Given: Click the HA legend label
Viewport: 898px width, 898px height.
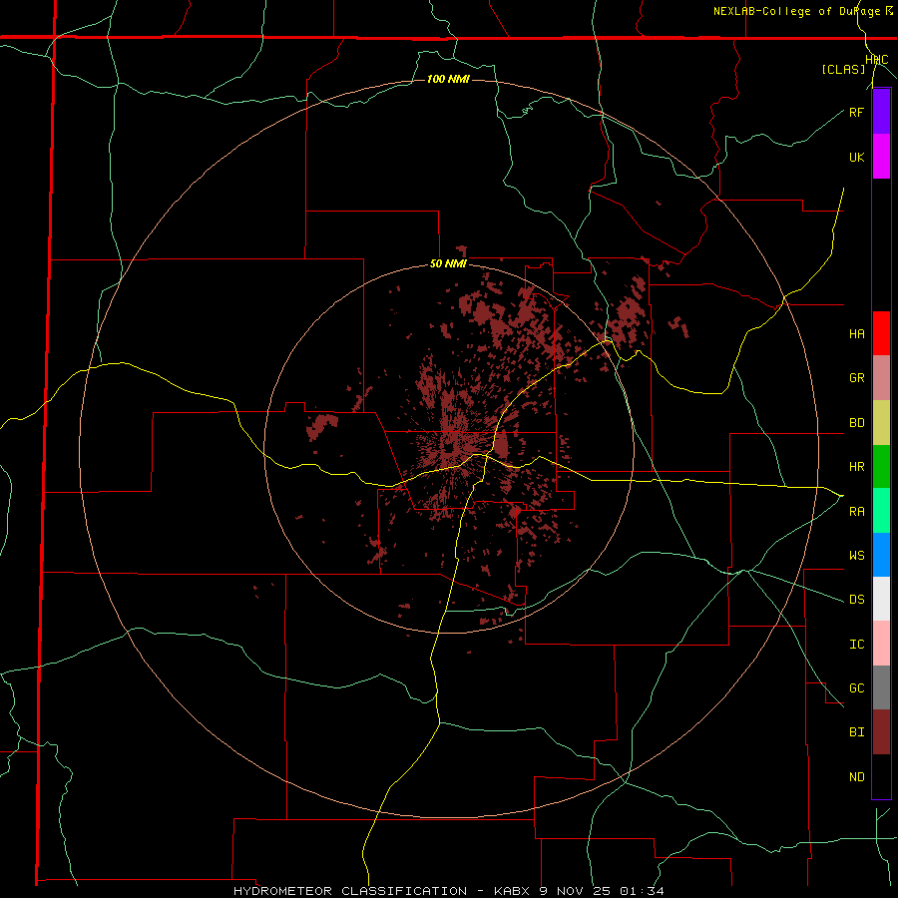Looking at the screenshot, I should coord(857,334).
